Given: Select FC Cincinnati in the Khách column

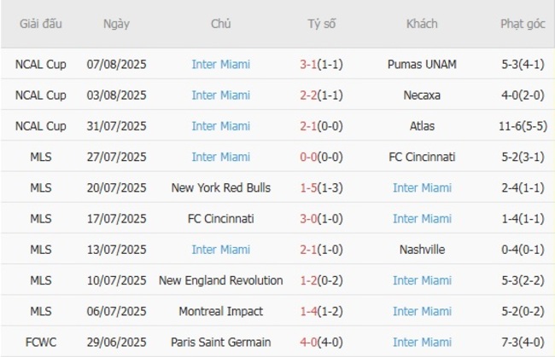Looking at the screenshot, I should pyautogui.click(x=422, y=157).
